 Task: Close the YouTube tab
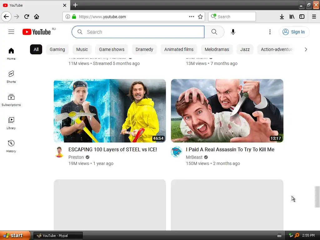[x=64, y=5]
